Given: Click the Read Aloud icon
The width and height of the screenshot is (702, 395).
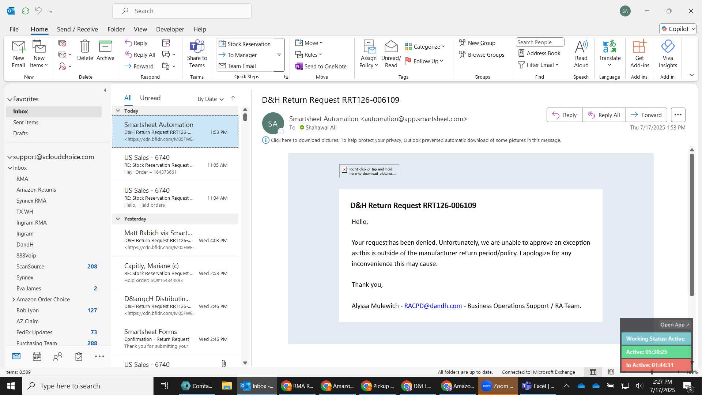Looking at the screenshot, I should click(x=581, y=54).
